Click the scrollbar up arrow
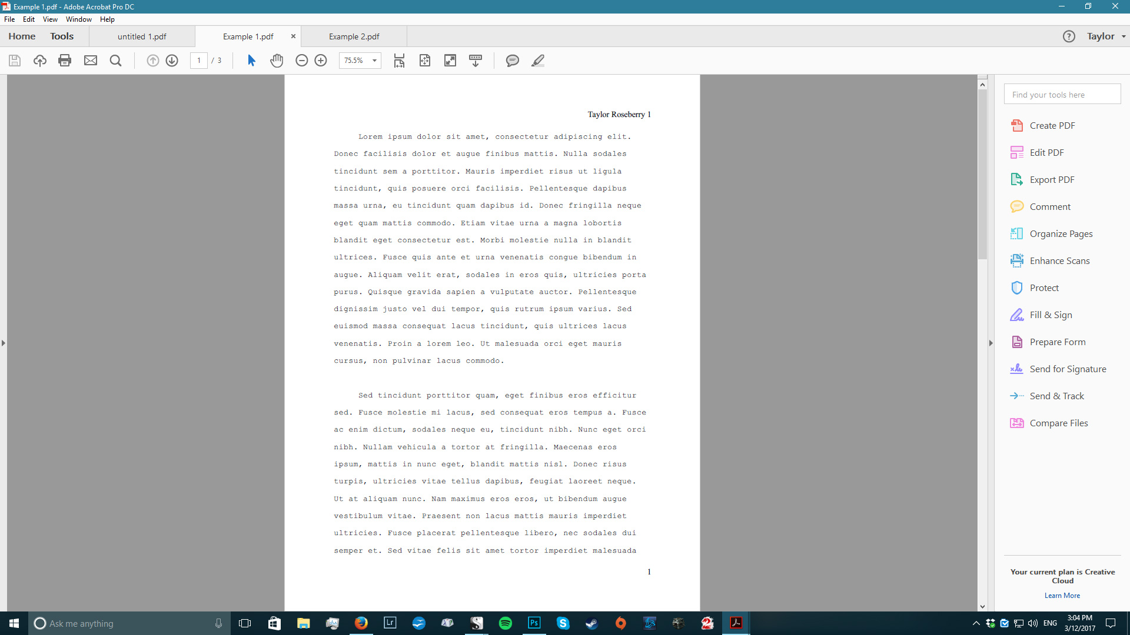The image size is (1130, 635). coord(982,85)
